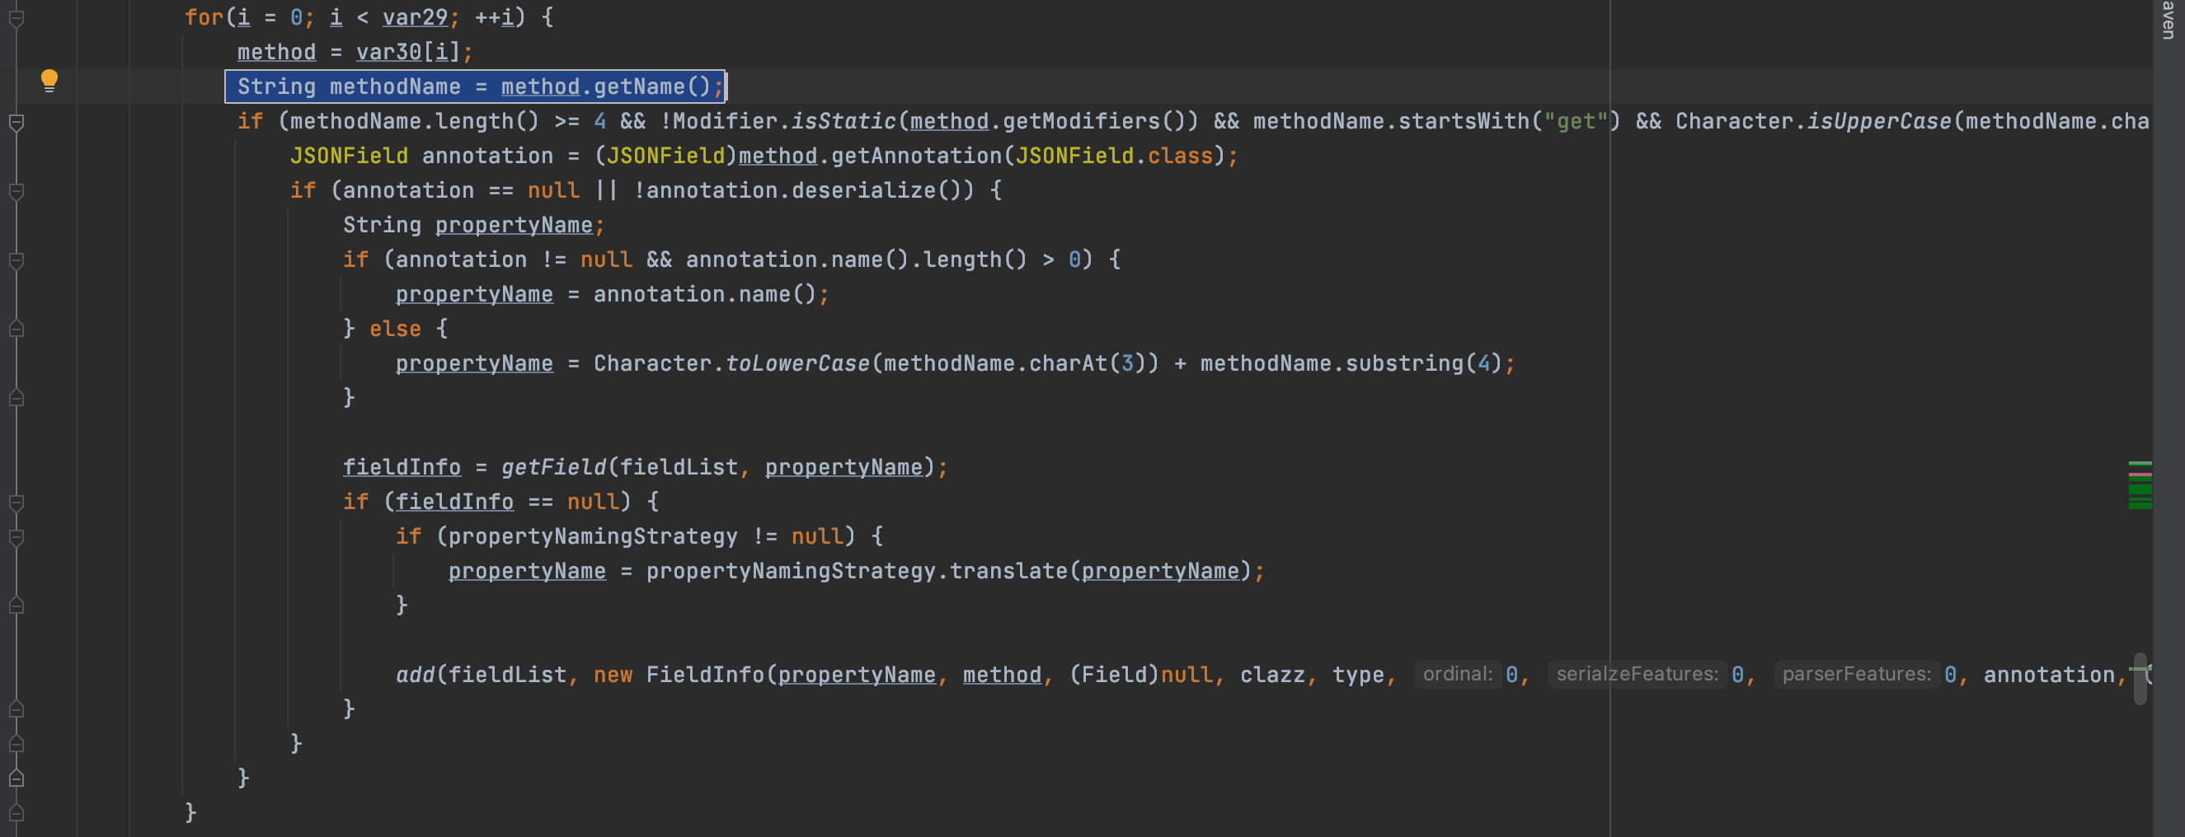Click 'getField' method call
Screen dimensions: 2185x837
coord(553,467)
